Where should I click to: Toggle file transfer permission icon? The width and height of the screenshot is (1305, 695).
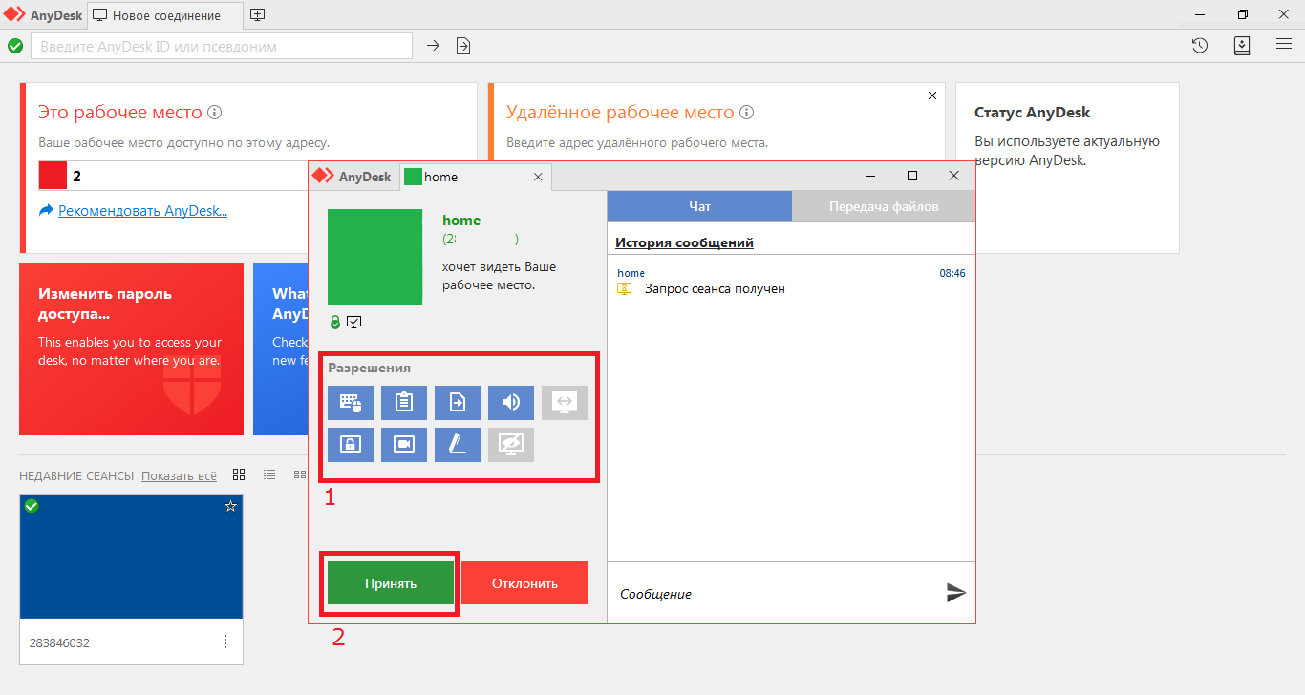pos(457,403)
